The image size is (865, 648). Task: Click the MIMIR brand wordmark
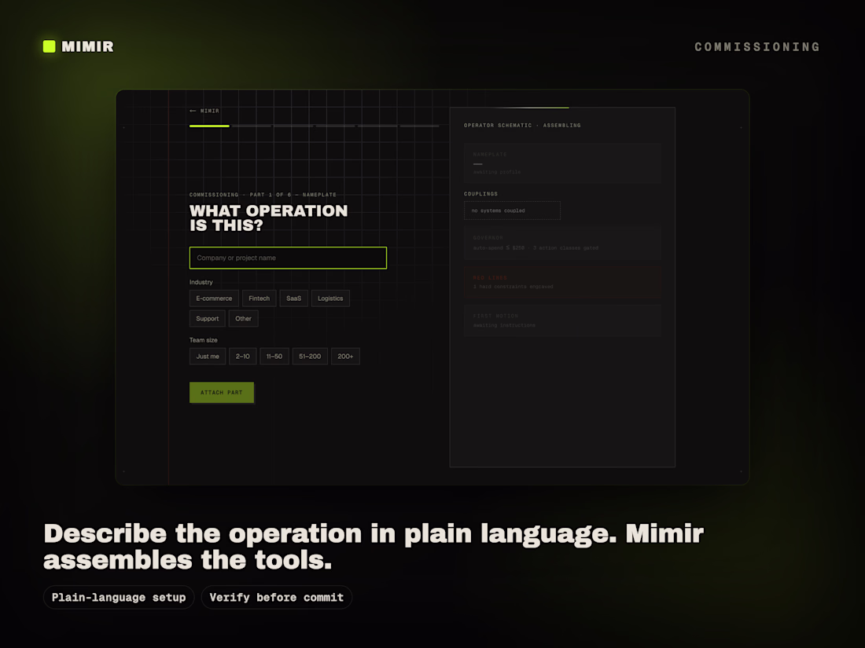tap(88, 47)
